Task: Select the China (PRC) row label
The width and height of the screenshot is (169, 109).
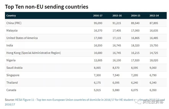Action: [x=14, y=23]
